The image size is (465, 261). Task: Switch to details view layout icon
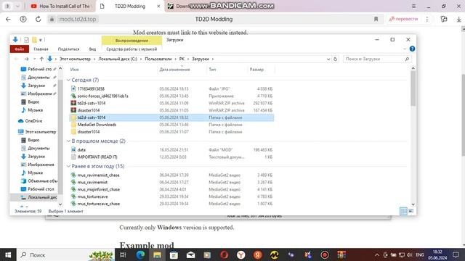pos(403,211)
